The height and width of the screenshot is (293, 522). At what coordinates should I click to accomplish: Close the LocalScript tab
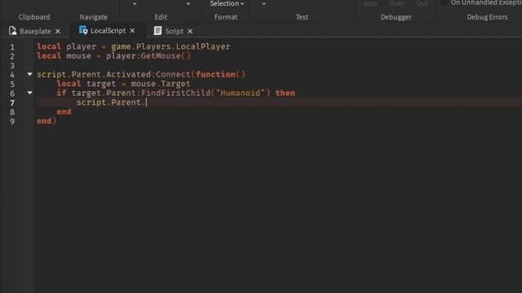coord(132,31)
